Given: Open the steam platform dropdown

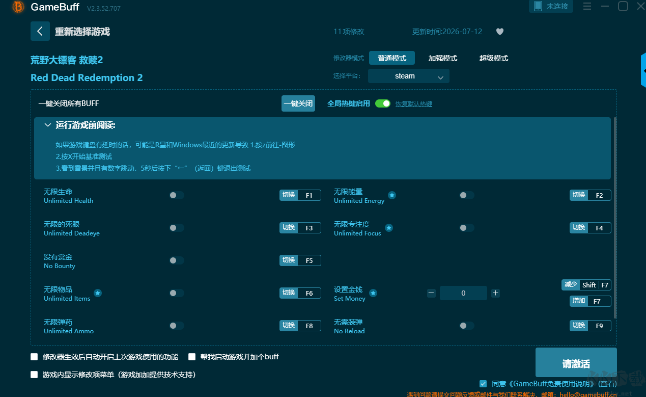Looking at the screenshot, I should [x=409, y=76].
